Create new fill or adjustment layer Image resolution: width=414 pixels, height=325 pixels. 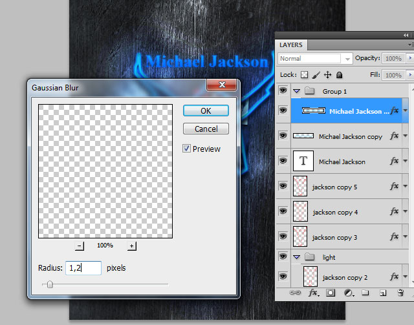click(349, 293)
